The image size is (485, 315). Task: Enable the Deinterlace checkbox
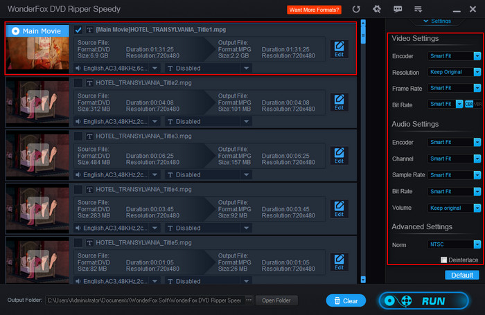tap(444, 260)
